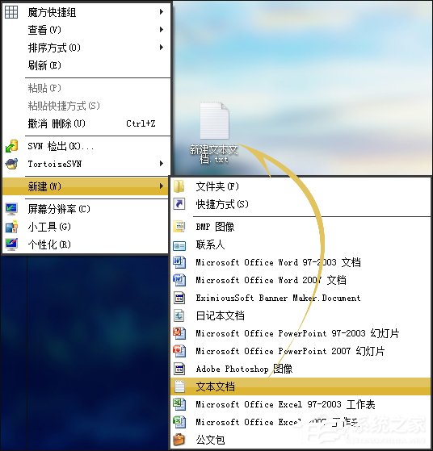Open 屏幕分辨率(C) settings entry
This screenshot has height=451, width=433.
pos(86,209)
